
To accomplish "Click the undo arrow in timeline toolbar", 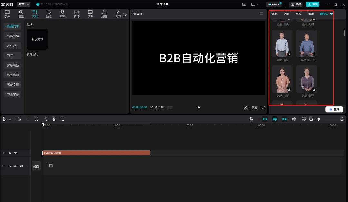I will [x=19, y=119].
